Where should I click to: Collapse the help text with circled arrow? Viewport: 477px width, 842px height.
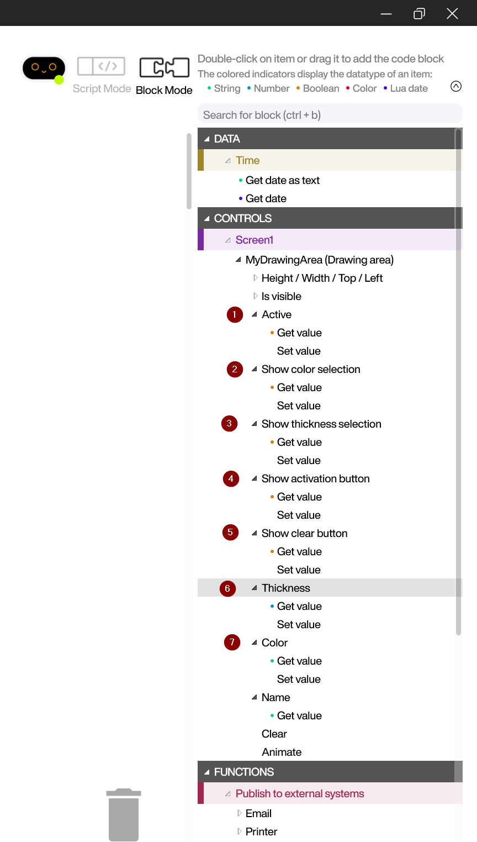pyautogui.click(x=456, y=86)
